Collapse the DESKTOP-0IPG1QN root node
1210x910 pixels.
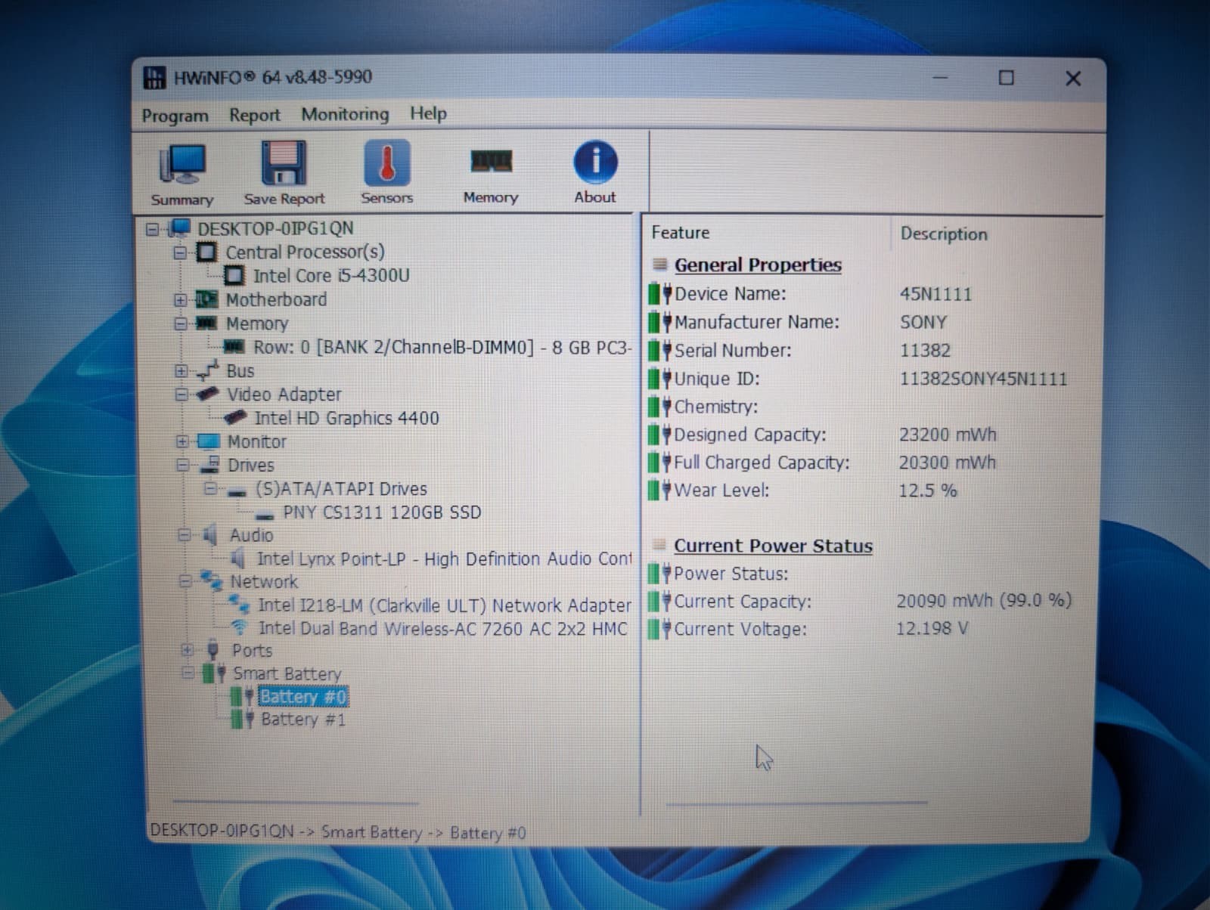pos(153,228)
